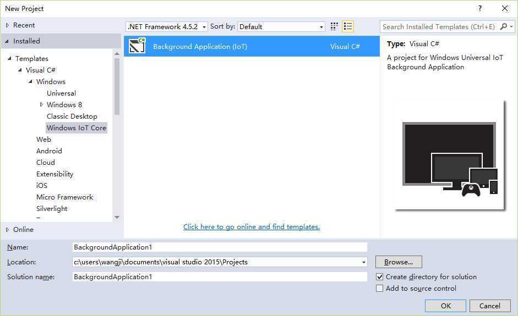
Task: Click the template tree scroll down arrow
Action: point(117,218)
